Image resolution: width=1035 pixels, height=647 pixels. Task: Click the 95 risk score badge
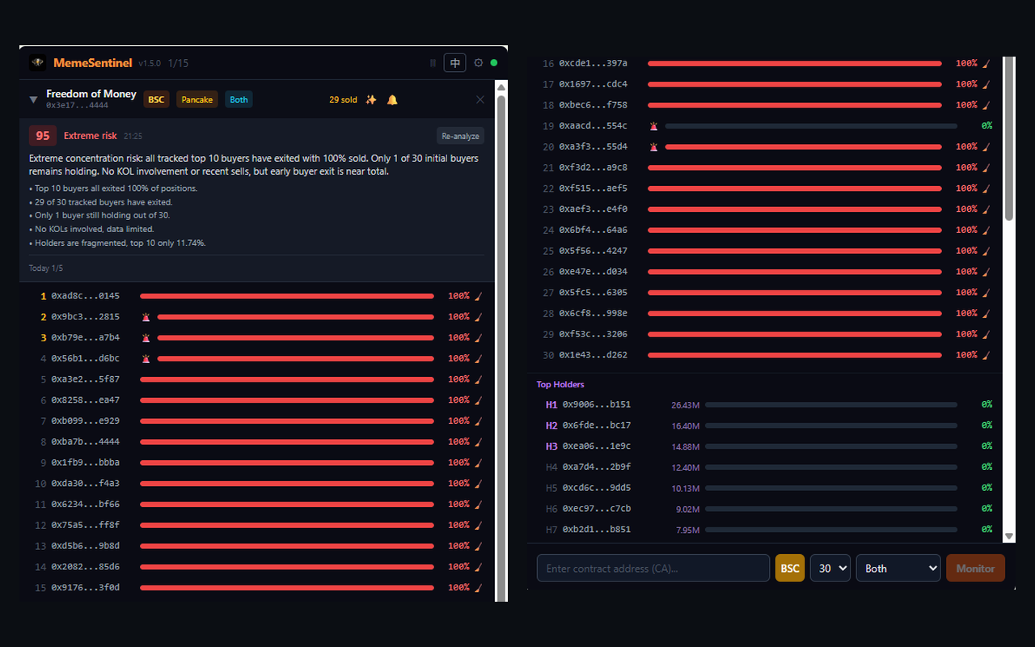coord(43,136)
